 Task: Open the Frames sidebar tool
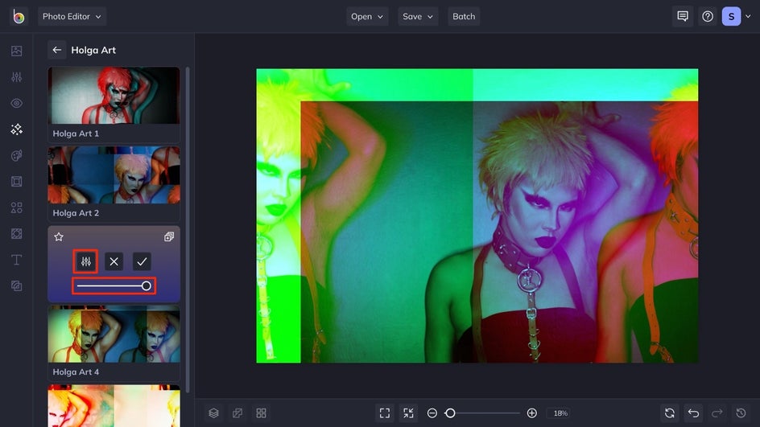point(16,182)
